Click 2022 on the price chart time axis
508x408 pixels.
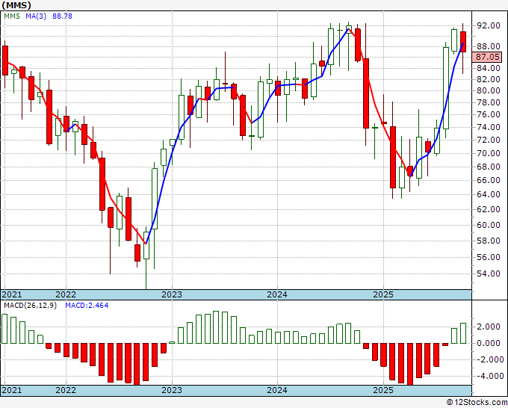point(66,294)
